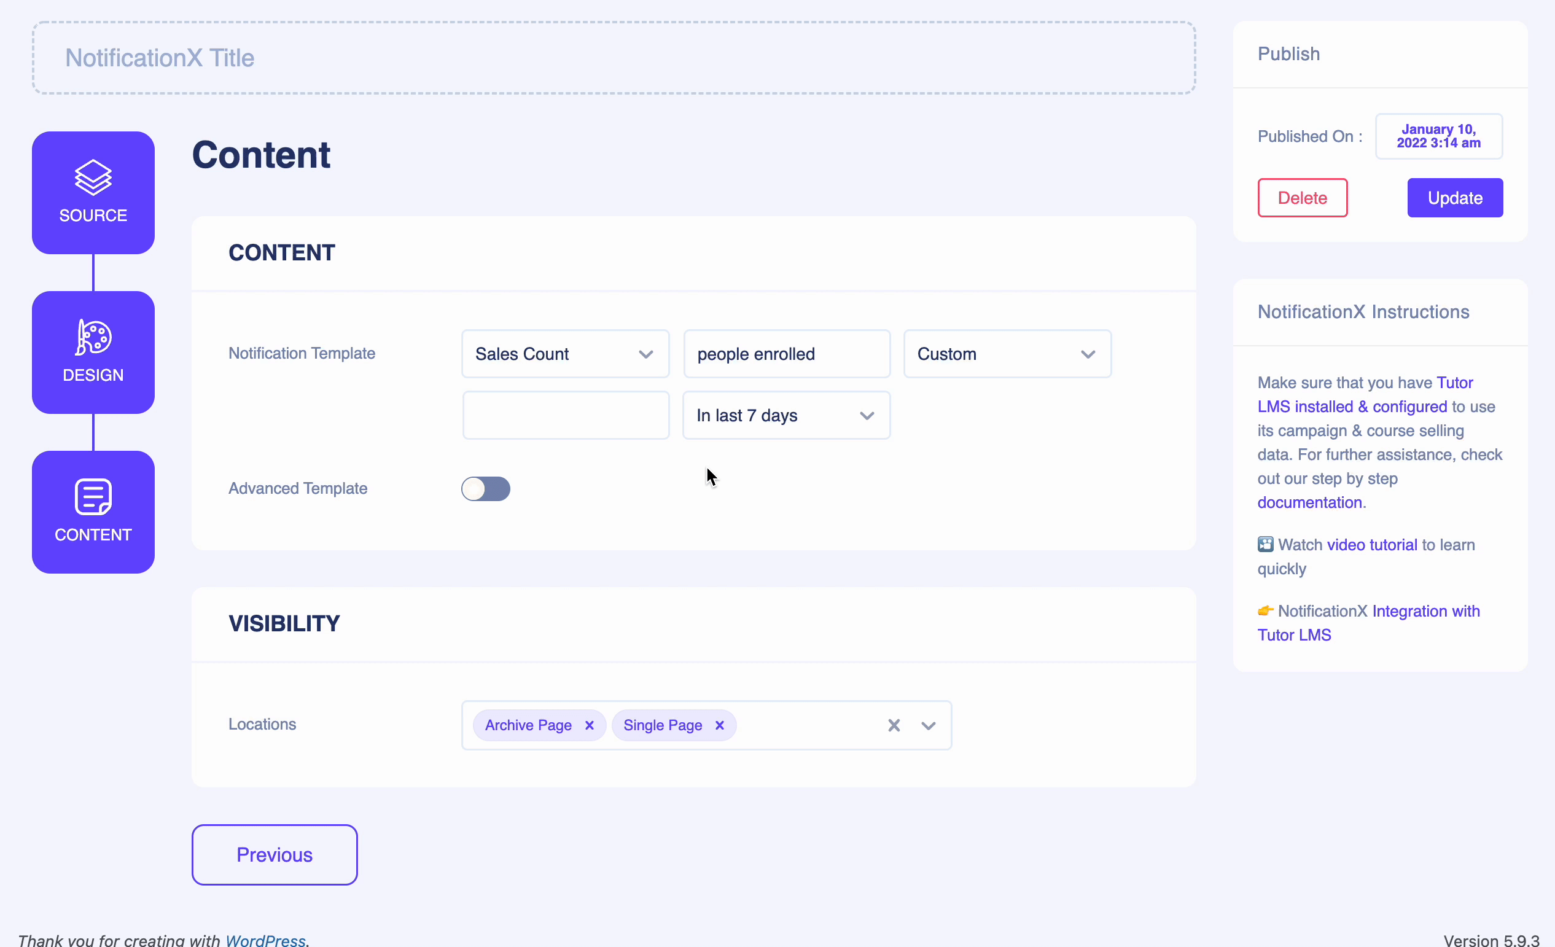Click the document icon on CONTENT panel
The image size is (1555, 947).
93,497
